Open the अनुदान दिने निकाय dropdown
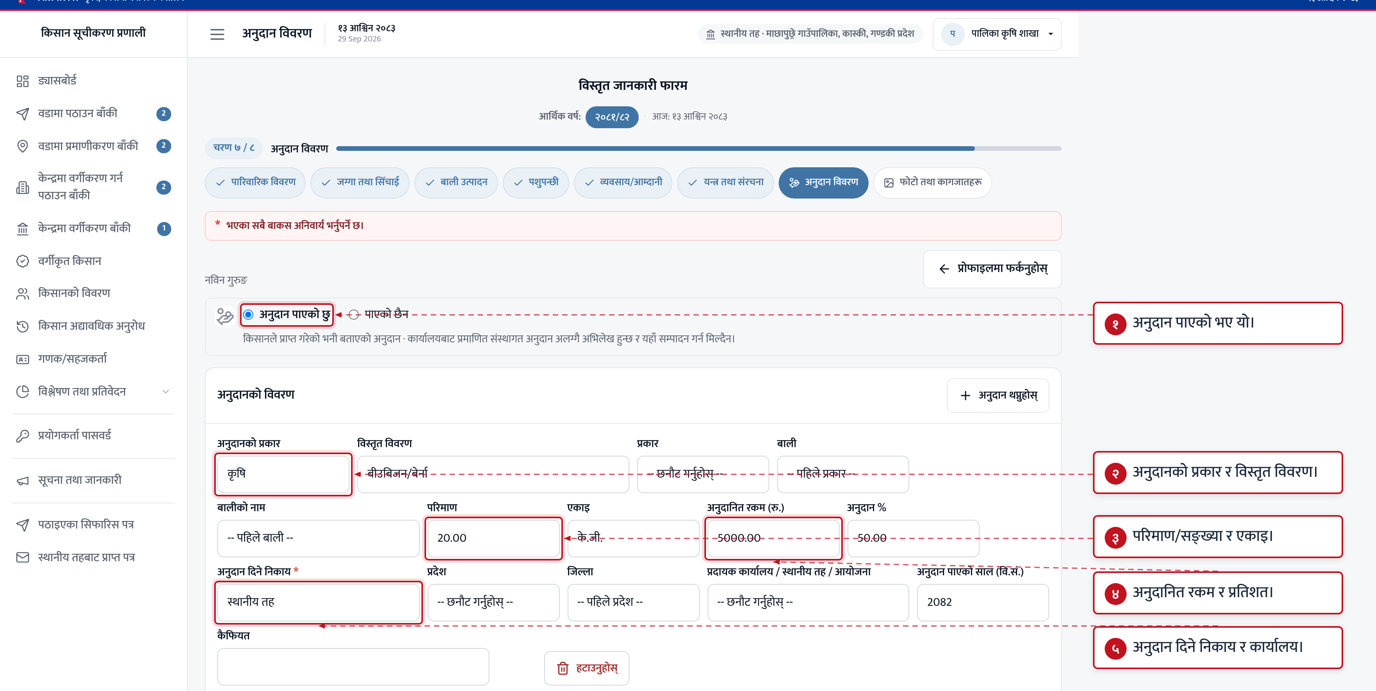This screenshot has width=1376, height=691. point(318,602)
